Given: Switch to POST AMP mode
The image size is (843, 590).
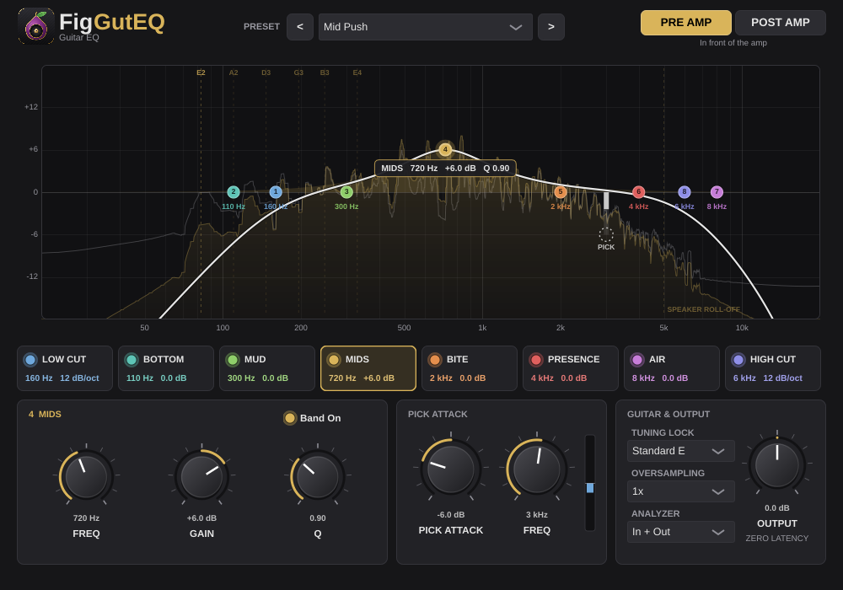Looking at the screenshot, I should [780, 23].
